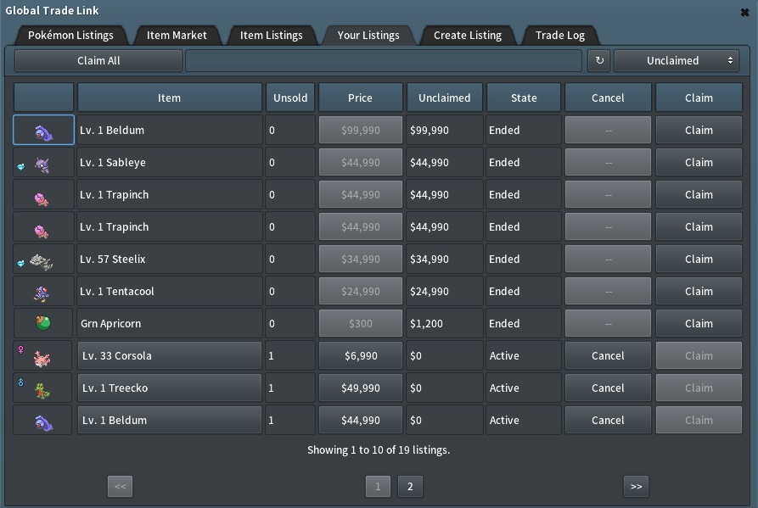Viewport: 758px width, 508px height.
Task: Click the $49,990 Treecko price button
Action: [x=360, y=388]
